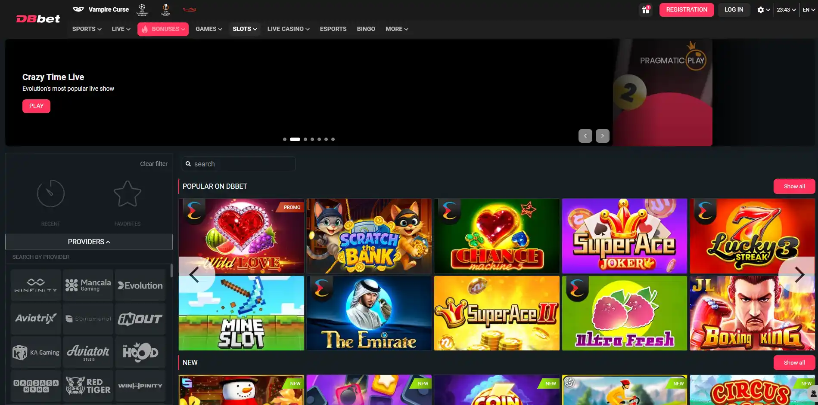This screenshot has width=818, height=405.
Task: Open The Emirate game
Action: point(369,313)
